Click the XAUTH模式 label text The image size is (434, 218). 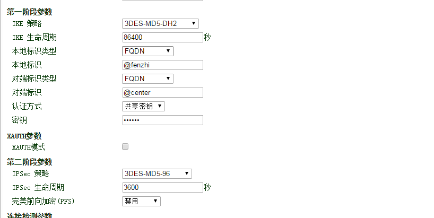pyautogui.click(x=29, y=147)
